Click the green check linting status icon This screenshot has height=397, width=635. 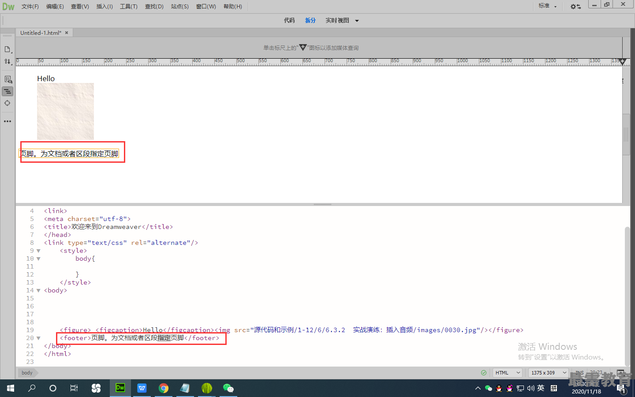tap(484, 373)
